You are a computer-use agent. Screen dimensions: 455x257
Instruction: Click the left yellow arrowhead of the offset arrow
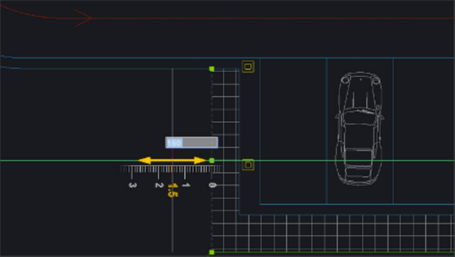click(143, 160)
